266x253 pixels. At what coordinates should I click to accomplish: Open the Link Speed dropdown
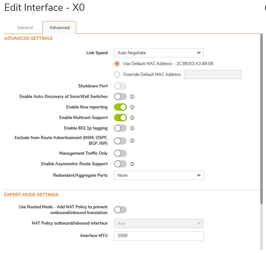[x=158, y=53]
